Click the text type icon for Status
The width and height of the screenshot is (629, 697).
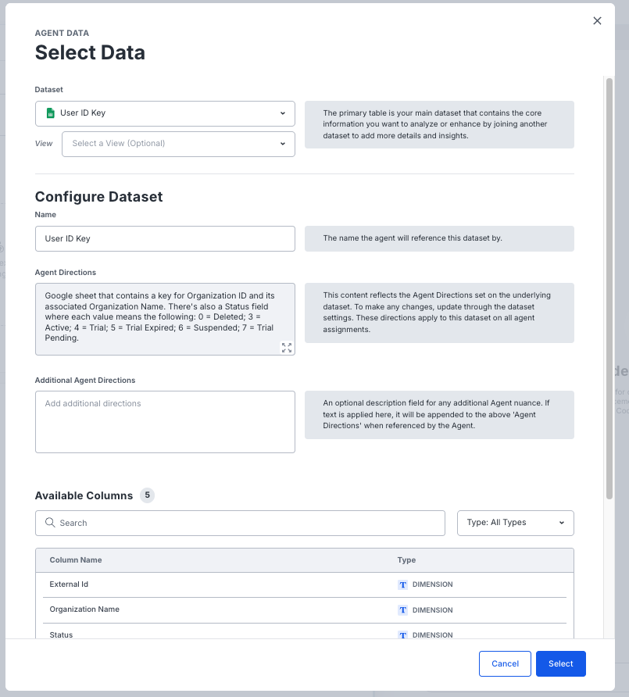click(403, 634)
